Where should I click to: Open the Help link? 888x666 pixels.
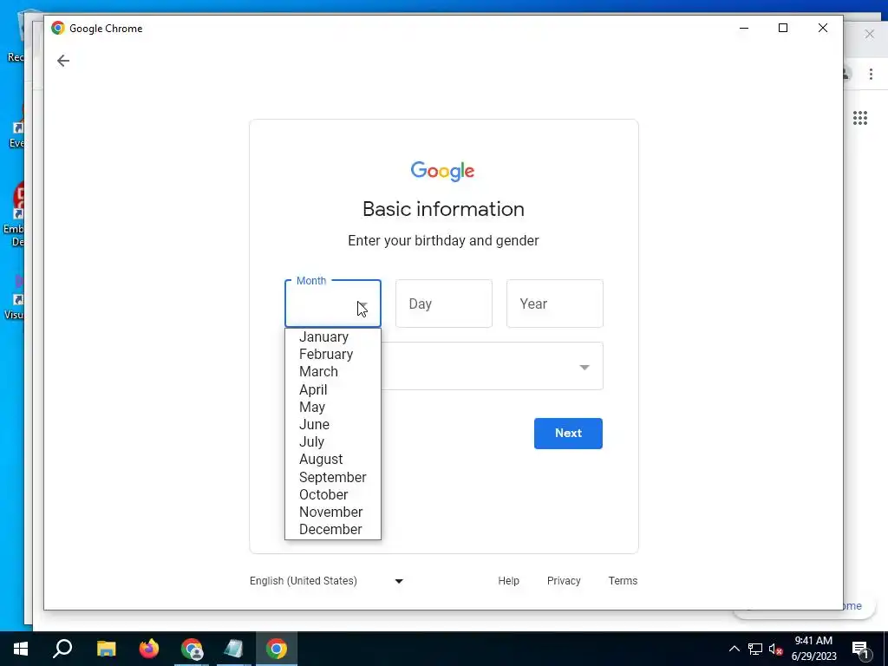(x=508, y=581)
